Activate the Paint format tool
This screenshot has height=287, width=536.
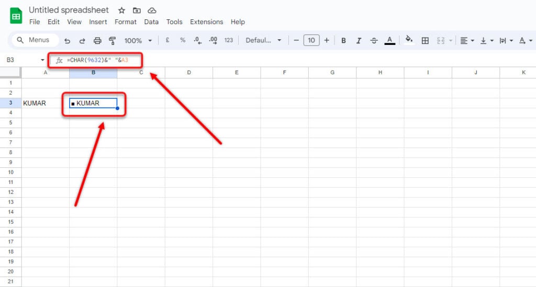click(112, 41)
